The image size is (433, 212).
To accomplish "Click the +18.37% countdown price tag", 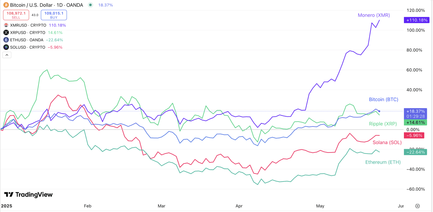I will [415, 114].
